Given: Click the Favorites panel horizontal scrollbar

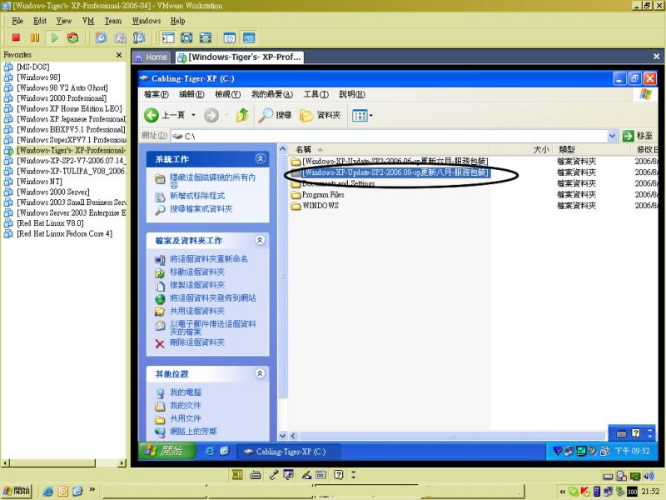Looking at the screenshot, I should coord(64,463).
